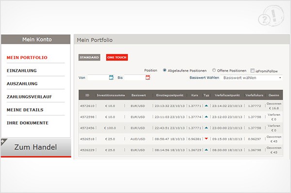
Task: Click the Verfallszeitpunkt column header
Action: [x=227, y=95]
